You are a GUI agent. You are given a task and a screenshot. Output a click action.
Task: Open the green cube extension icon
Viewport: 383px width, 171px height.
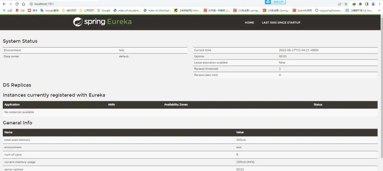(x=354, y=4)
